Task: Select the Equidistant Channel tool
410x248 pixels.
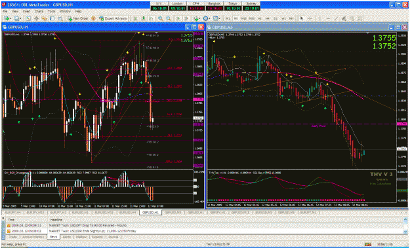Action: [x=344, y=18]
